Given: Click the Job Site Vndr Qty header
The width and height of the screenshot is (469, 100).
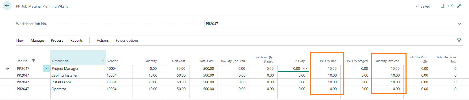Looking at the screenshot, I should pyautogui.click(x=418, y=59).
